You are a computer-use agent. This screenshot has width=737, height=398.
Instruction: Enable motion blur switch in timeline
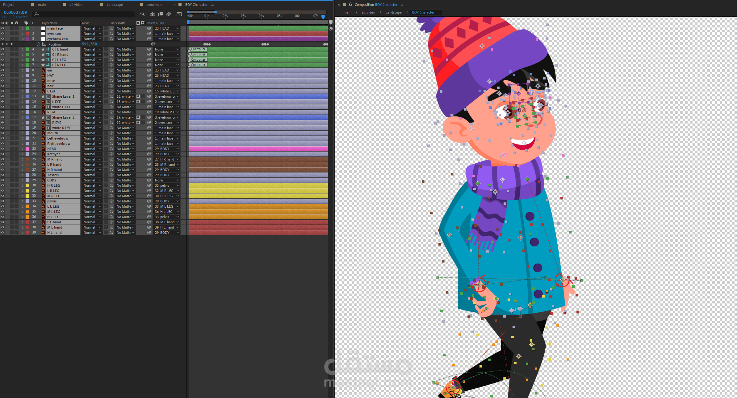(x=169, y=14)
